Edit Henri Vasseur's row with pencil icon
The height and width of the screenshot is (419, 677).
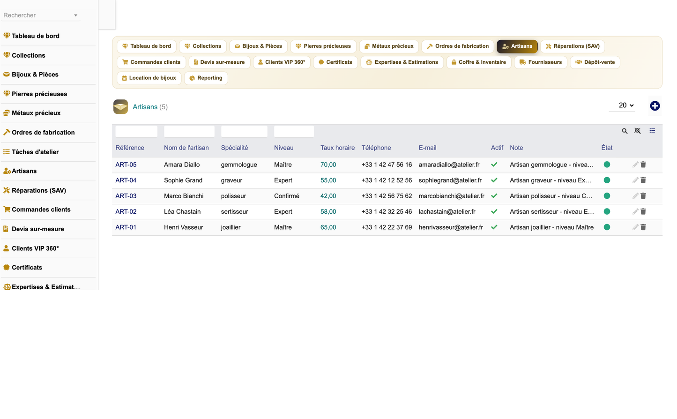635,227
